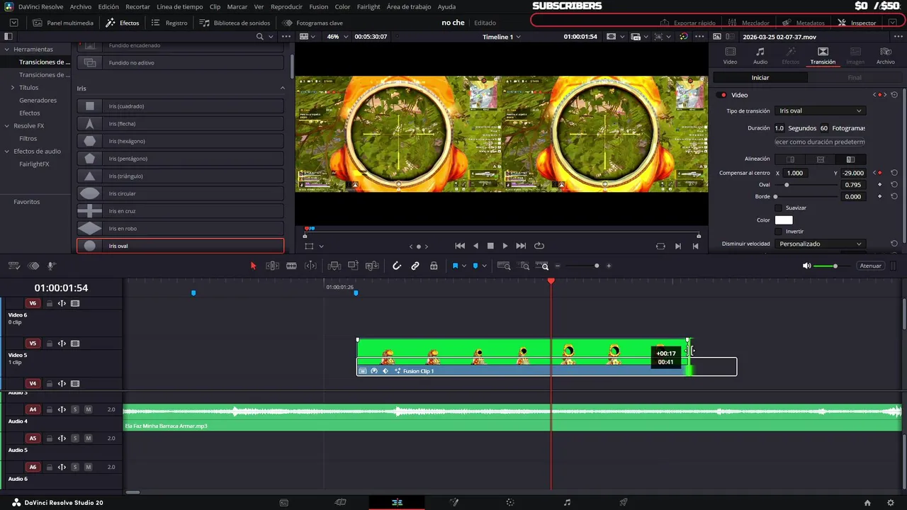Open the Tipo de transición dropdown
Image resolution: width=907 pixels, height=510 pixels.
(820, 110)
